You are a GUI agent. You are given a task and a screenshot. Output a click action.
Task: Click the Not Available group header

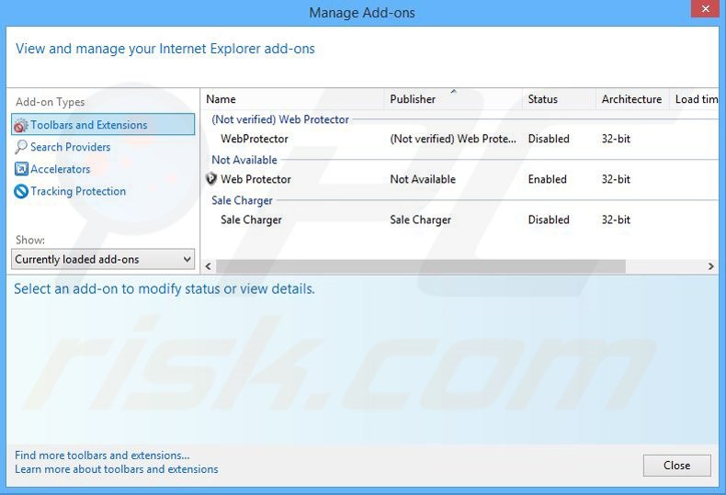point(244,160)
